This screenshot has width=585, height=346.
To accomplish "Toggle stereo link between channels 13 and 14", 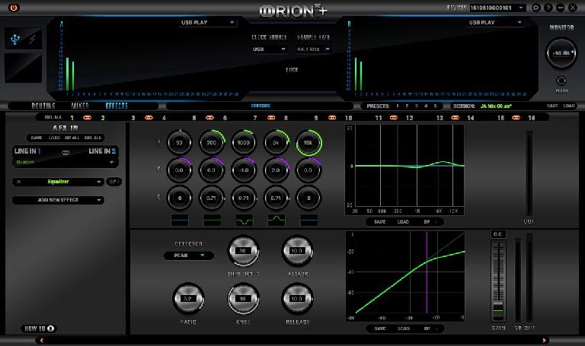I will point(455,118).
